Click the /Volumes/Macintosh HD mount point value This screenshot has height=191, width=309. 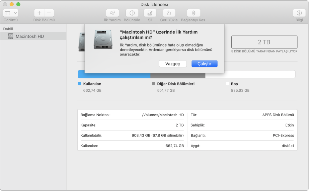click(163, 115)
